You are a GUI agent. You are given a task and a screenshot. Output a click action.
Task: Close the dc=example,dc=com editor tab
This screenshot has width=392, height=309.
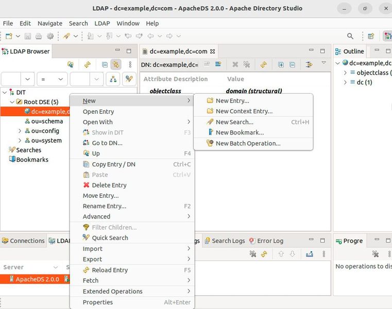tap(213, 51)
